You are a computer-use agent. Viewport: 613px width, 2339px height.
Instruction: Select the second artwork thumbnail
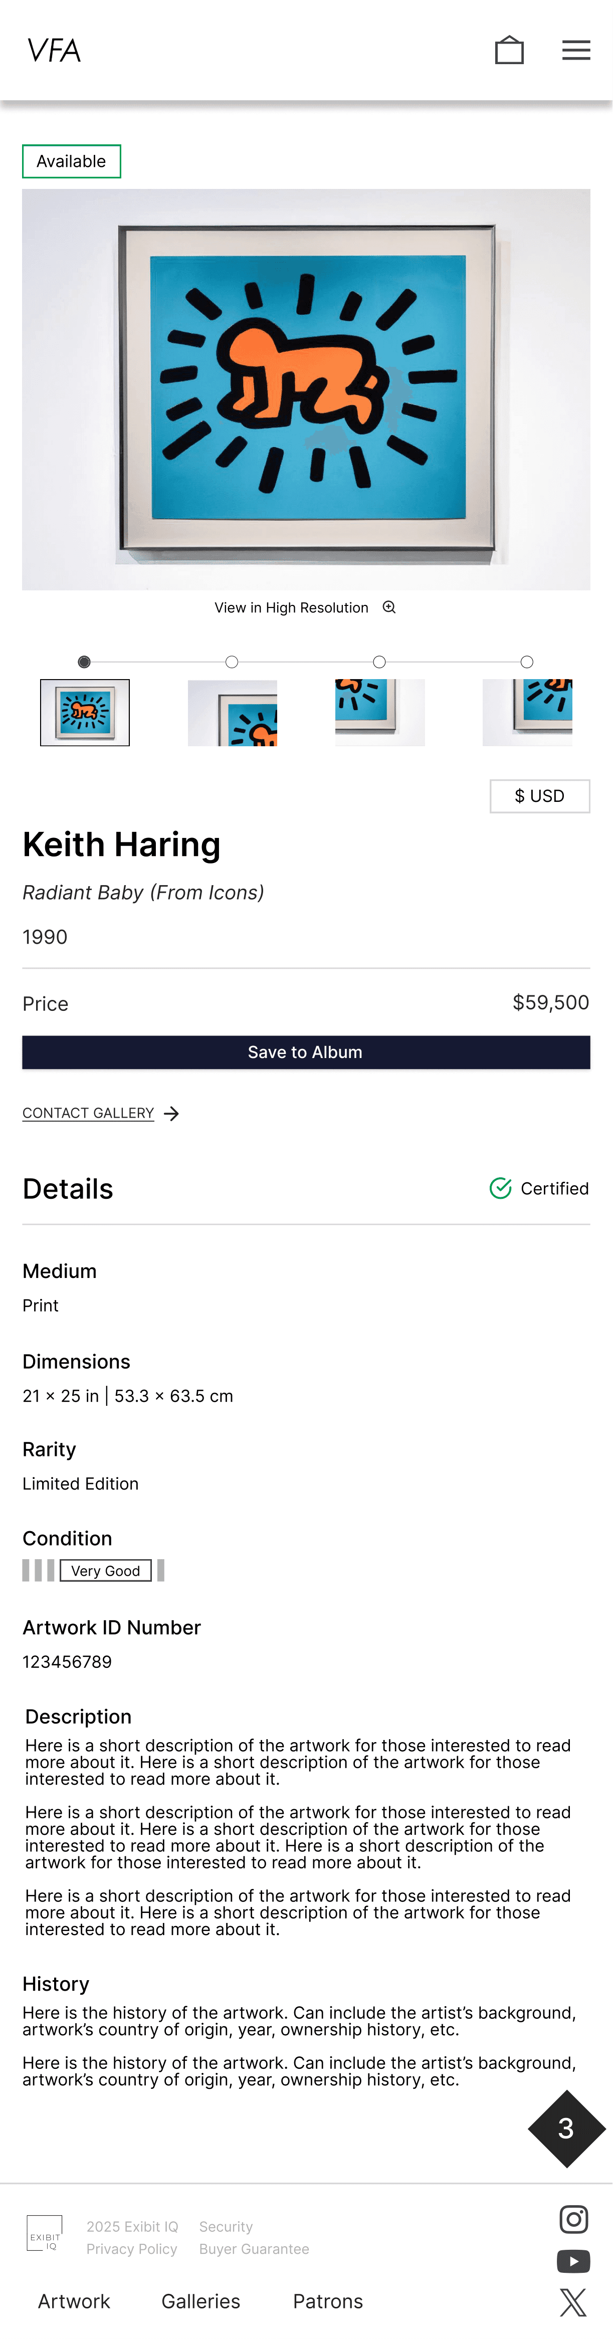pyautogui.click(x=233, y=713)
